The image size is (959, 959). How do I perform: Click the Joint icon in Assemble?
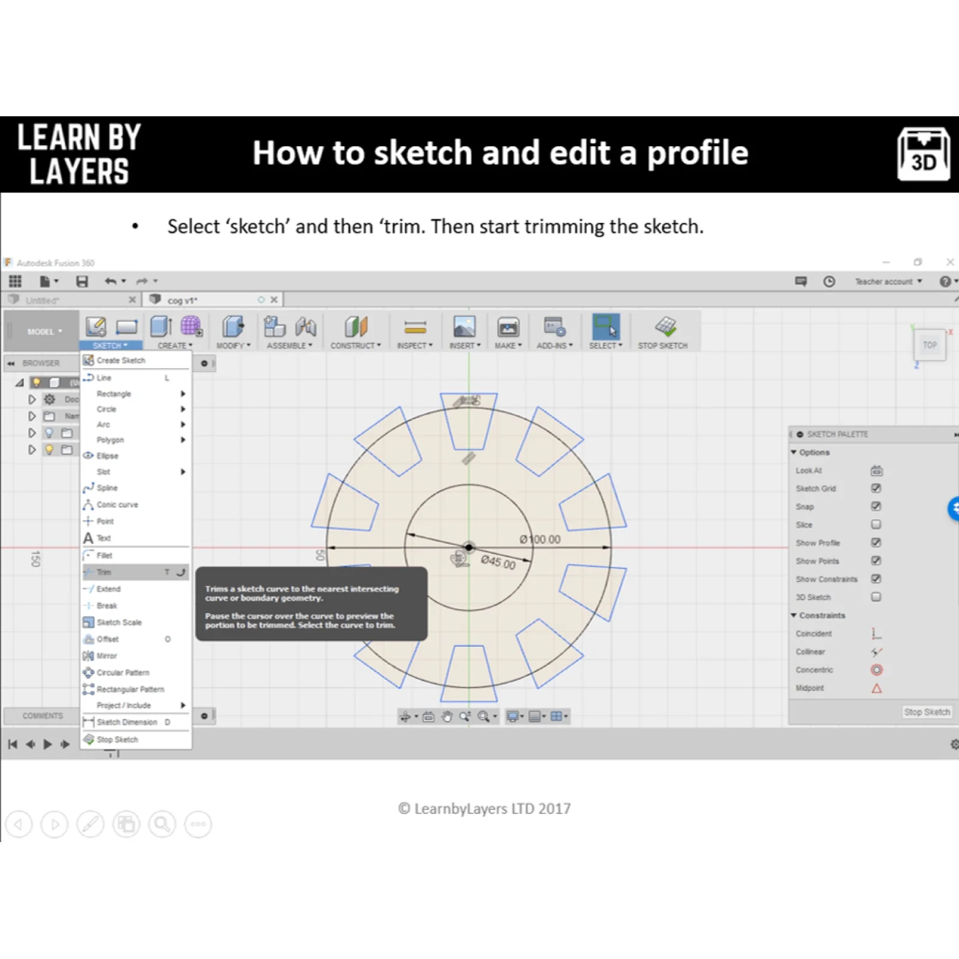click(x=306, y=327)
